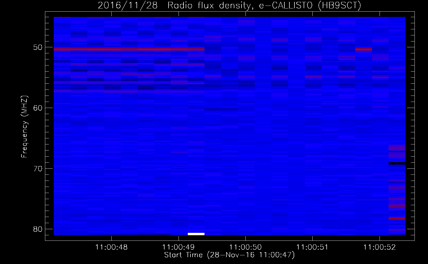This screenshot has height=264, width=428.
Task: Click the Frequency (MHZ) axis label
Action: point(24,126)
